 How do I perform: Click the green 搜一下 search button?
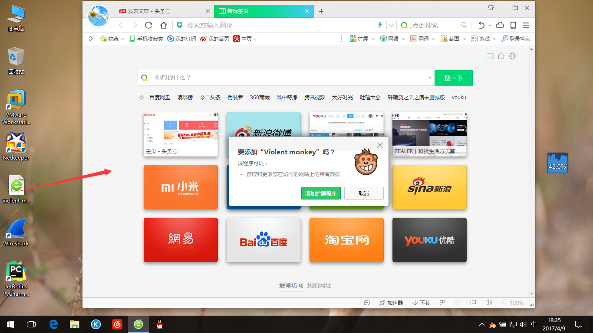pos(454,78)
